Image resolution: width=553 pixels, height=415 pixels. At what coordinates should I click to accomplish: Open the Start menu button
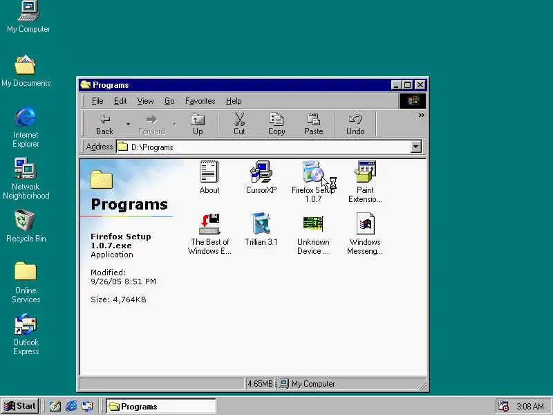(20, 406)
